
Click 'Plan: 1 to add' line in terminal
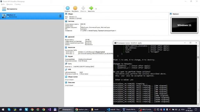[134, 60]
